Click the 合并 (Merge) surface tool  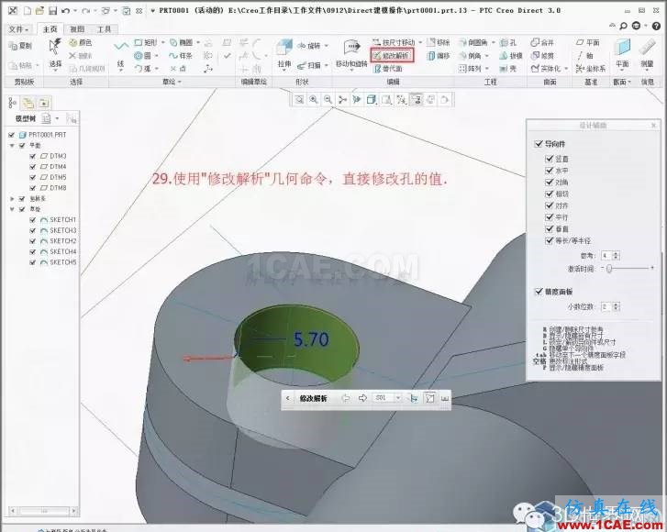click(542, 42)
